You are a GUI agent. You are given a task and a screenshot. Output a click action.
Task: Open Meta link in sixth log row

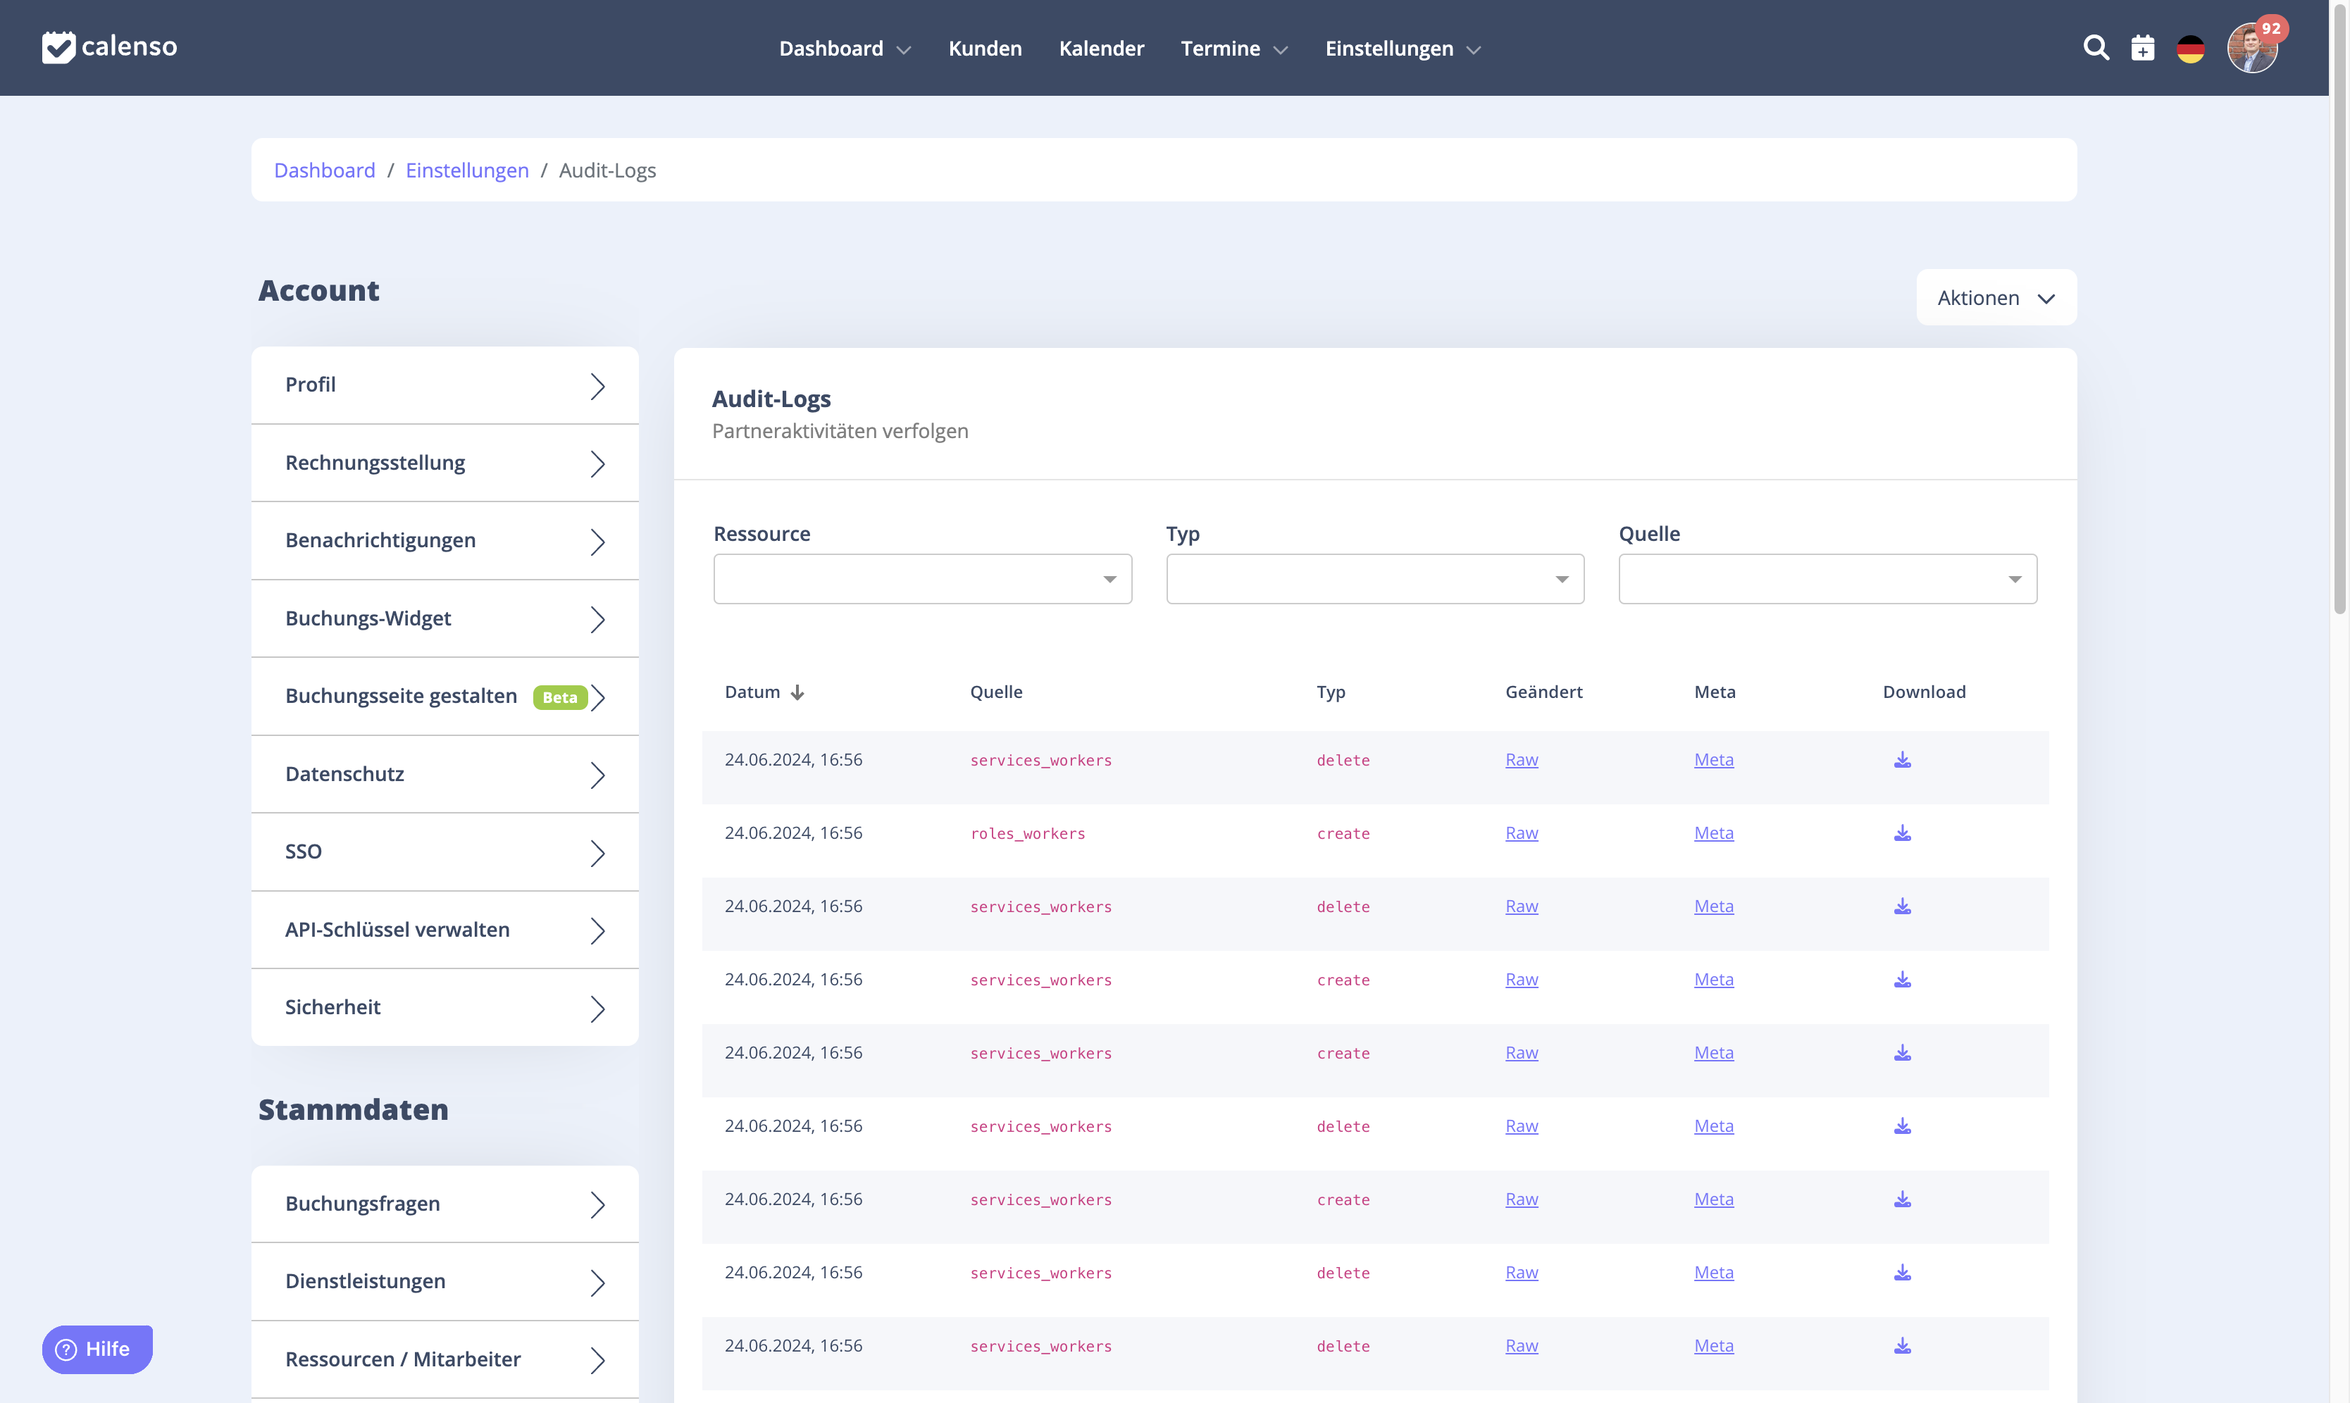pos(1713,1126)
